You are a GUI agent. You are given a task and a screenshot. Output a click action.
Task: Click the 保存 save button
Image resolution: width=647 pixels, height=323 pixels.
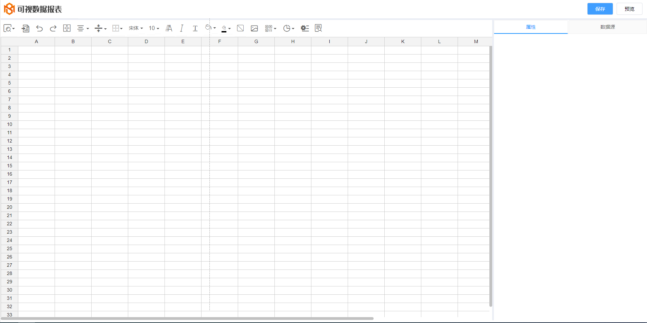click(600, 9)
